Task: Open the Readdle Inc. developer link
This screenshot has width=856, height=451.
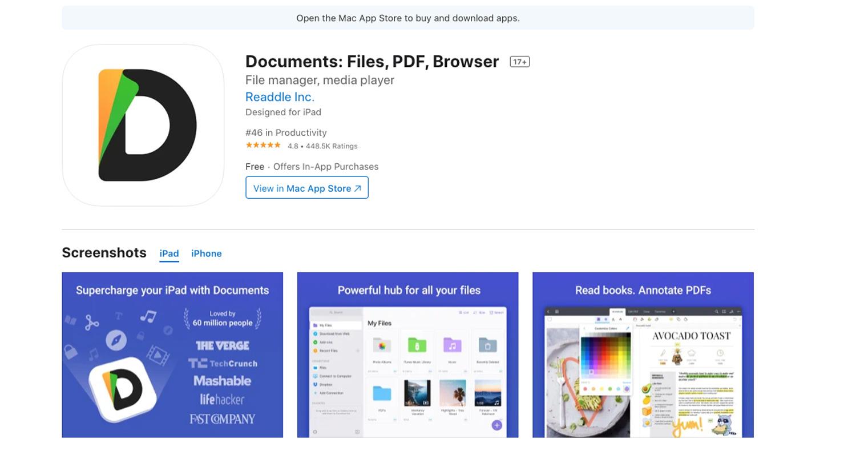Action: pos(280,97)
